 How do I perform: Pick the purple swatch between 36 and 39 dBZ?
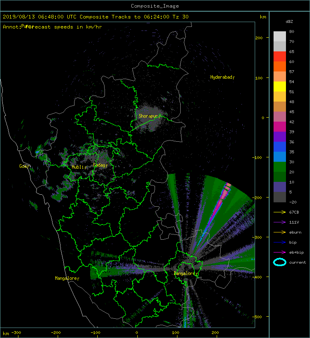coord(280,137)
